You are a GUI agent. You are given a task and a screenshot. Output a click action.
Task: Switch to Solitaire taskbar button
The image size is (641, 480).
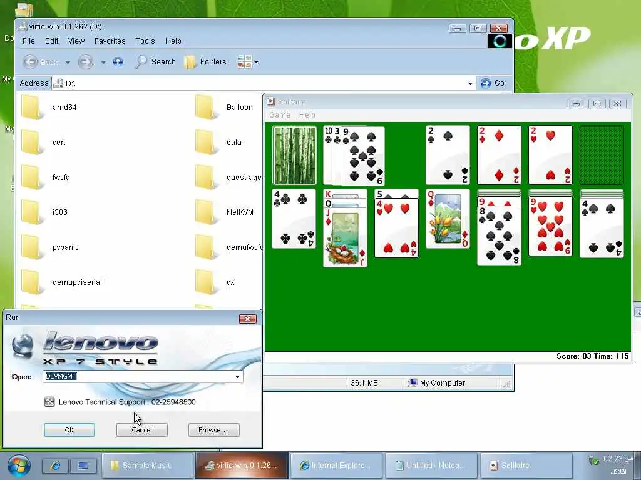click(526, 465)
